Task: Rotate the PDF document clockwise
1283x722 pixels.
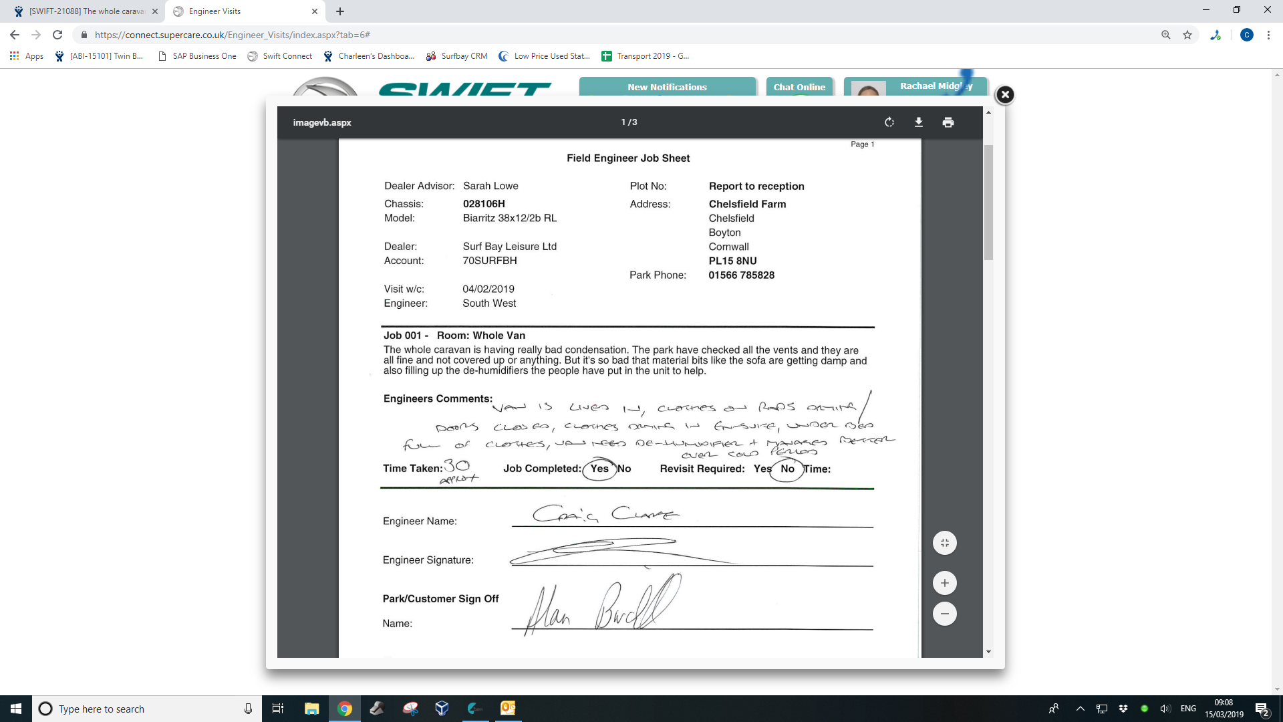Action: click(889, 122)
